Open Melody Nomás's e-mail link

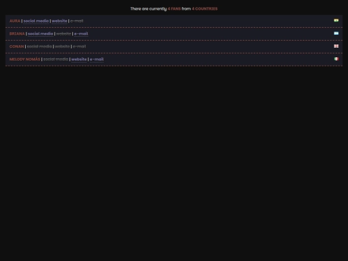[97, 59]
